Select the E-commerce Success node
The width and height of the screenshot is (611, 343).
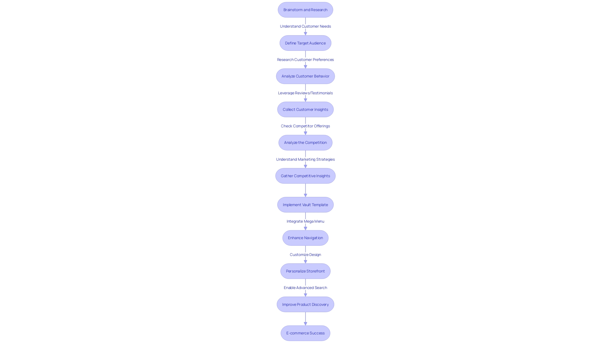coord(305,333)
